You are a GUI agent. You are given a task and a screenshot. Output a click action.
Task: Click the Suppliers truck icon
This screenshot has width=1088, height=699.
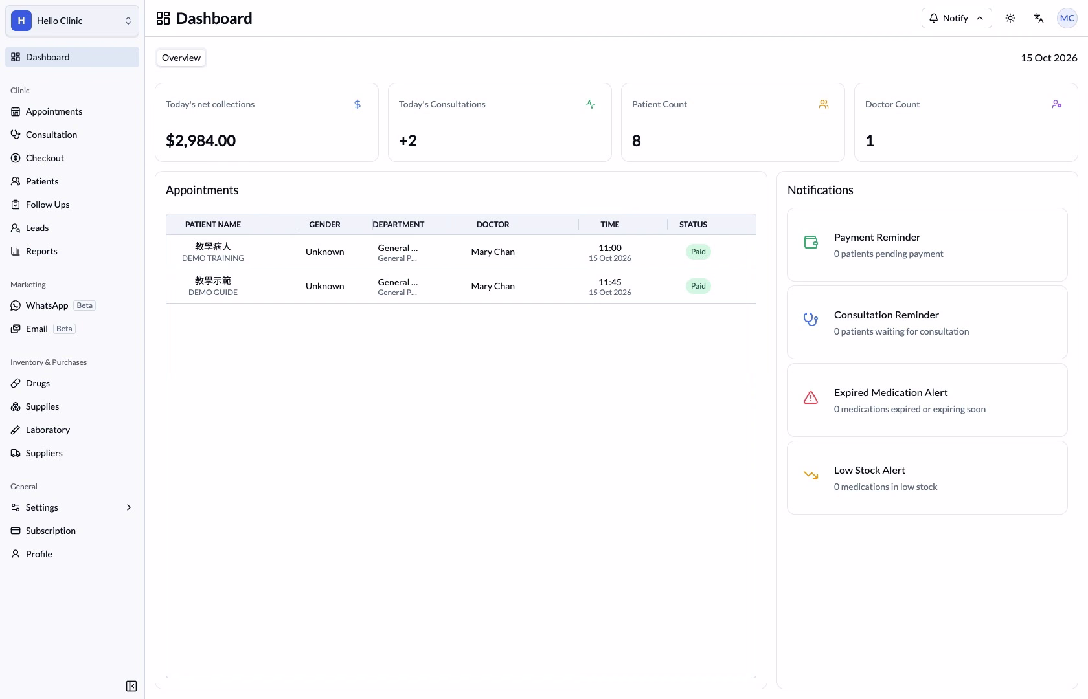16,453
